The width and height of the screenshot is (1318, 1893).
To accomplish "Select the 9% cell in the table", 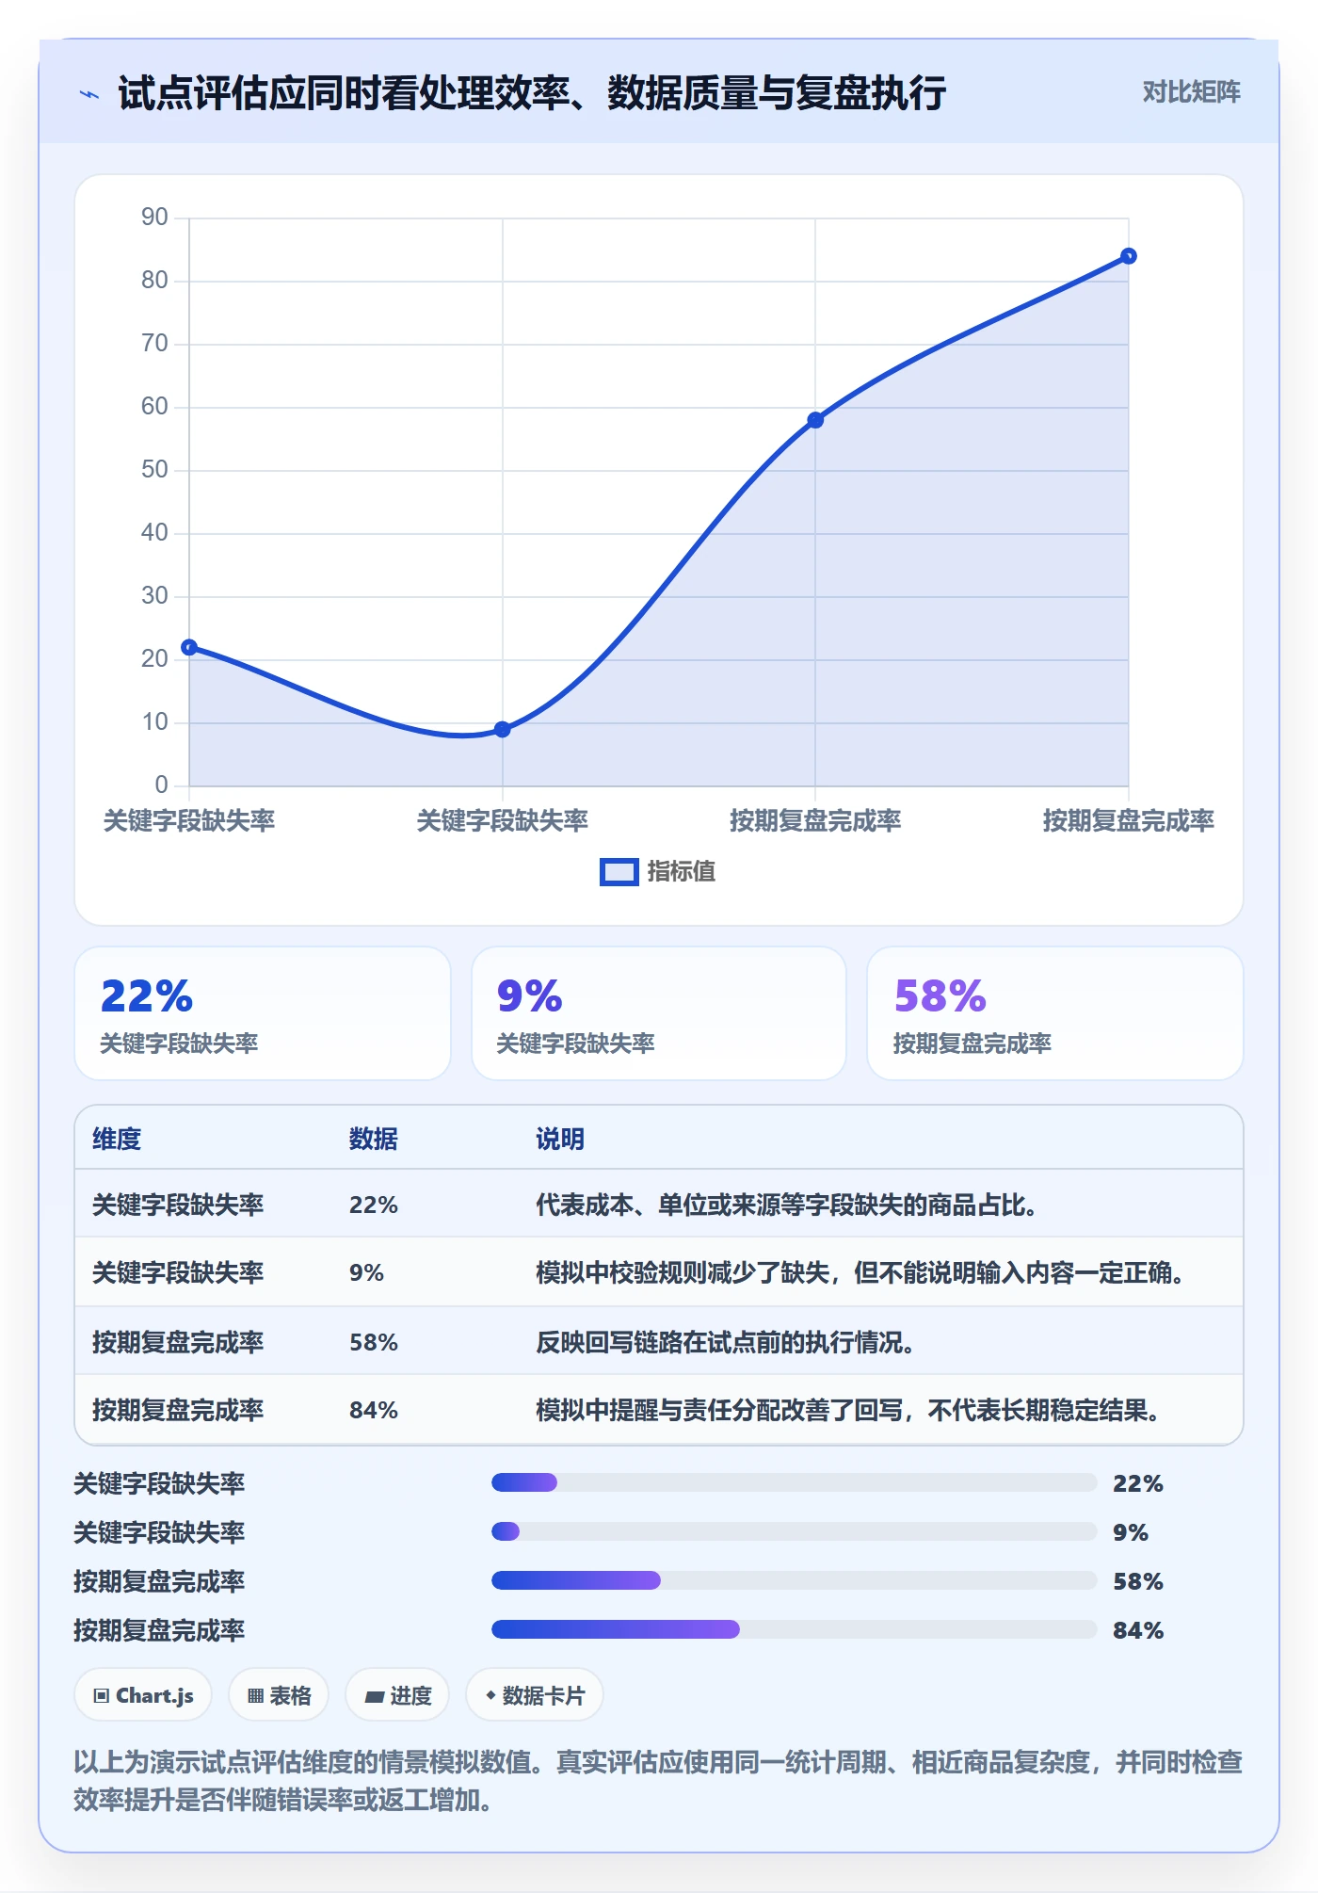I will (x=366, y=1272).
